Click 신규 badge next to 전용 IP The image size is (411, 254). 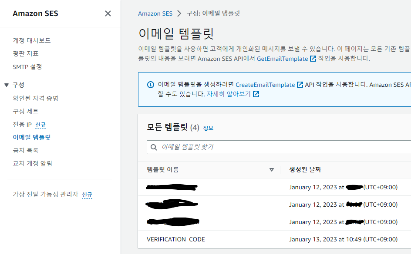pos(40,125)
